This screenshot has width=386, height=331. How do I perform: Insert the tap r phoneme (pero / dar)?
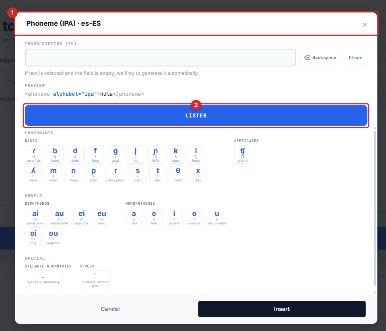click(34, 154)
